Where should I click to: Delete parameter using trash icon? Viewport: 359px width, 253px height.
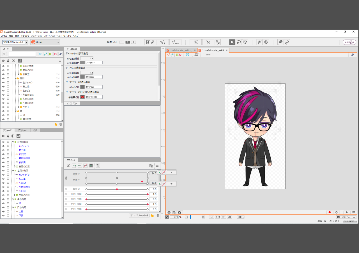tap(158, 216)
